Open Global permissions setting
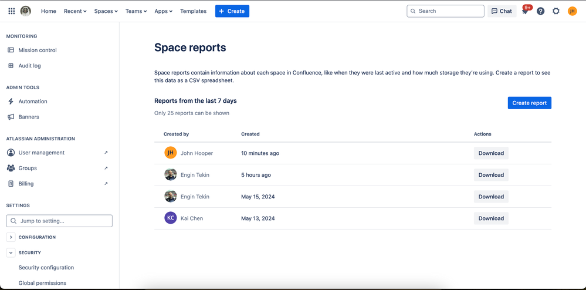Image resolution: width=586 pixels, height=290 pixels. coord(42,284)
